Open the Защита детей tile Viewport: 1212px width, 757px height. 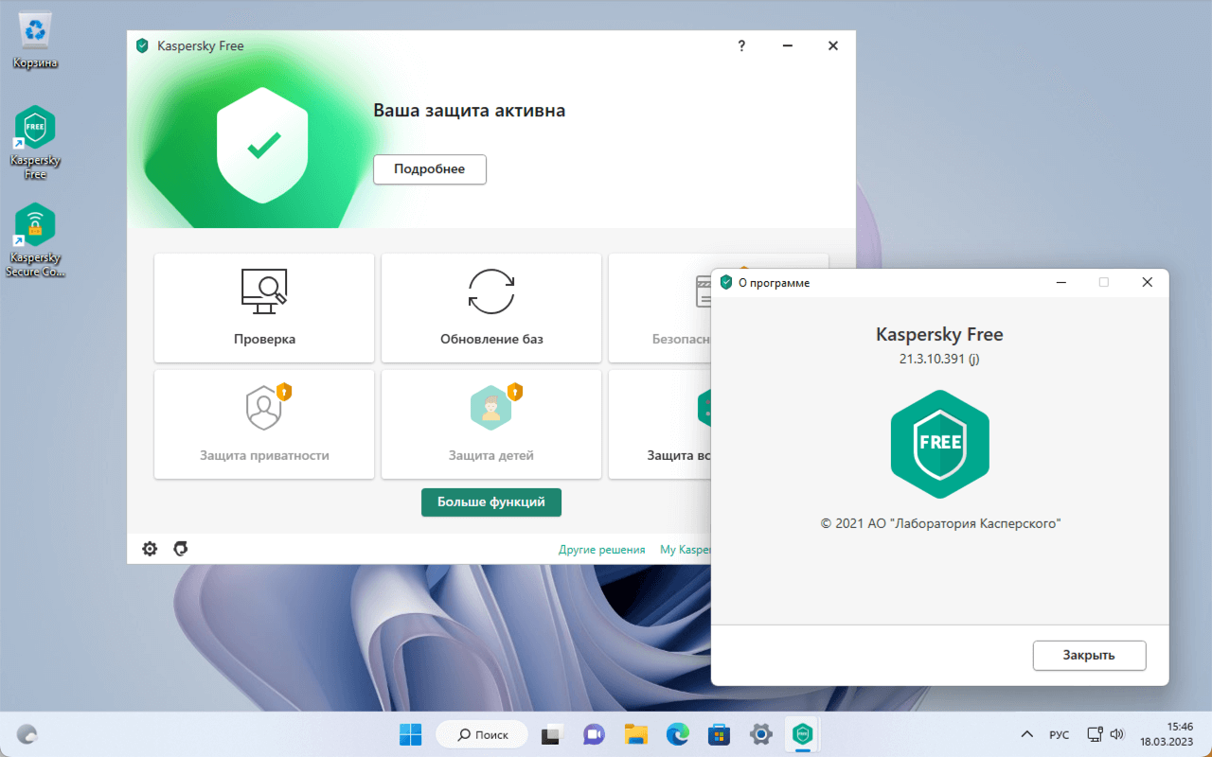pos(491,424)
